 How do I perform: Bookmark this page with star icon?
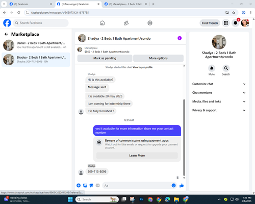tap(234, 13)
